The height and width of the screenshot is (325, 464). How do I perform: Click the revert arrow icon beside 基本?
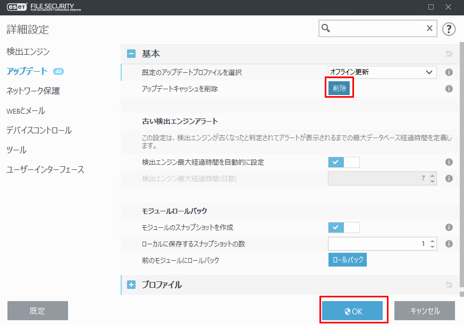point(449,54)
